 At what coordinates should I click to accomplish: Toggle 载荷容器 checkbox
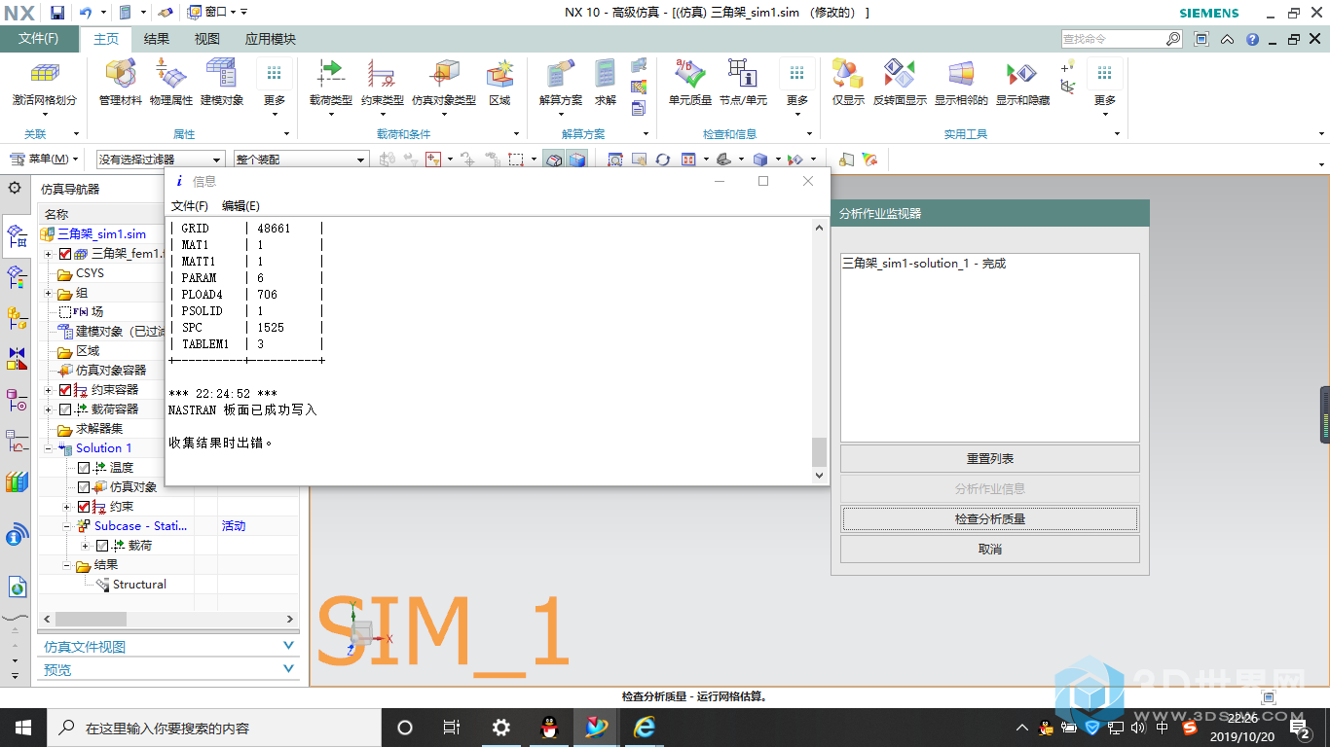point(66,409)
